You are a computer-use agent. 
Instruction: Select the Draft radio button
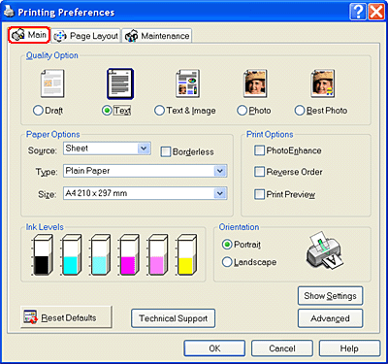click(38, 111)
